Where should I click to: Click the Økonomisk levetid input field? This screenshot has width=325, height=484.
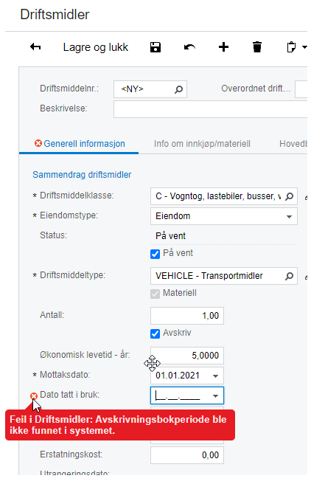coord(187,356)
